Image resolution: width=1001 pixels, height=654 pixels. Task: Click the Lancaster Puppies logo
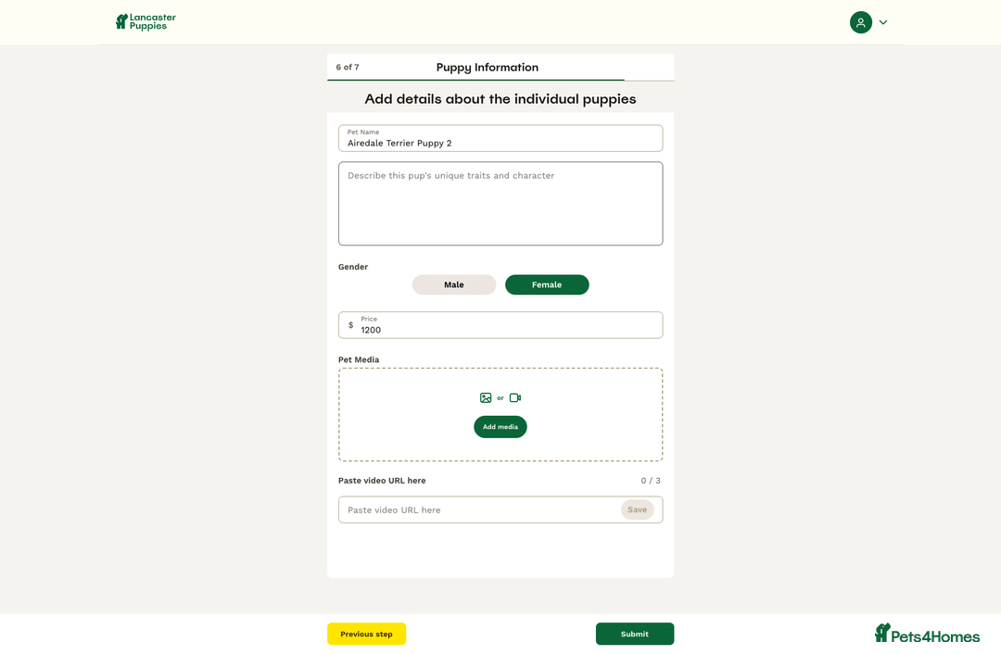pyautogui.click(x=146, y=21)
